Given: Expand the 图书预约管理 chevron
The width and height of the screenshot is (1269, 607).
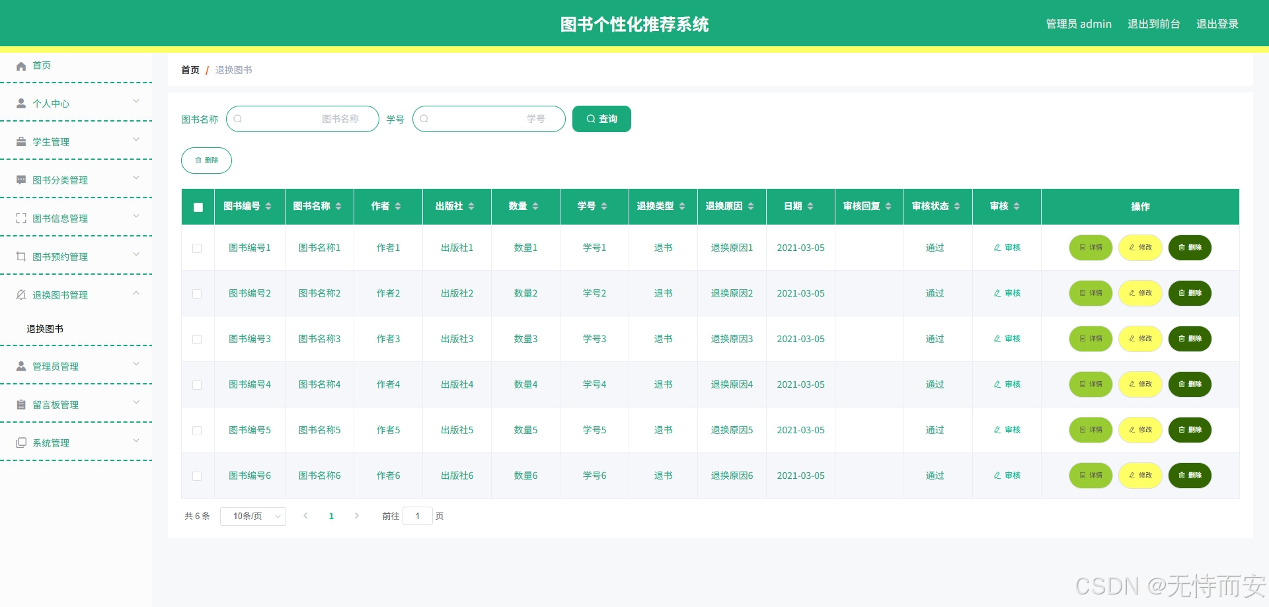Looking at the screenshot, I should click(136, 254).
